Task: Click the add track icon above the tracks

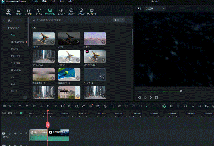Action: click(x=4, y=113)
